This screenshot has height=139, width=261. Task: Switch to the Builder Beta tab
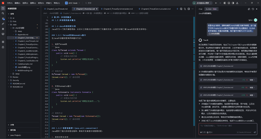211,9
